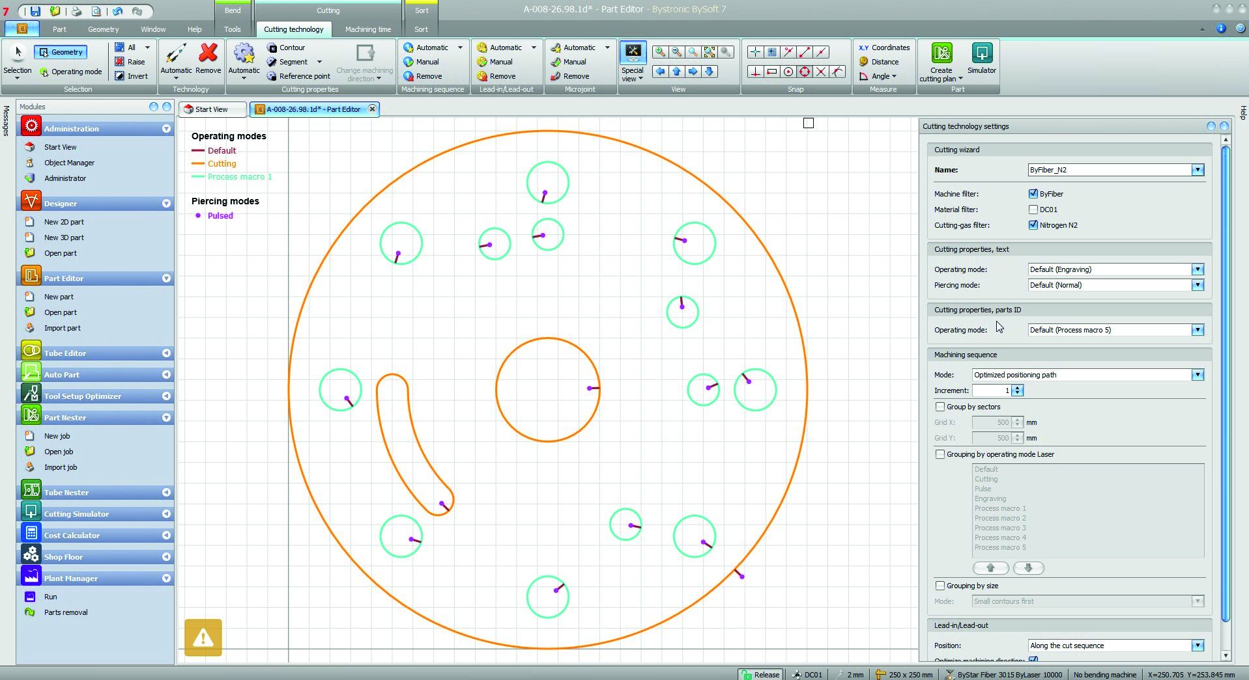Click Automatic technology wand icon
The height and width of the screenshot is (680, 1249).
click(176, 53)
